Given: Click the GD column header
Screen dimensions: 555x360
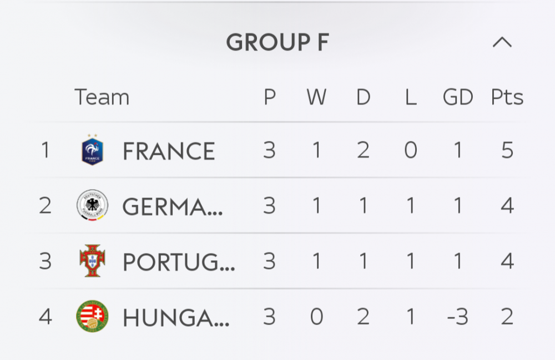Looking at the screenshot, I should [458, 97].
